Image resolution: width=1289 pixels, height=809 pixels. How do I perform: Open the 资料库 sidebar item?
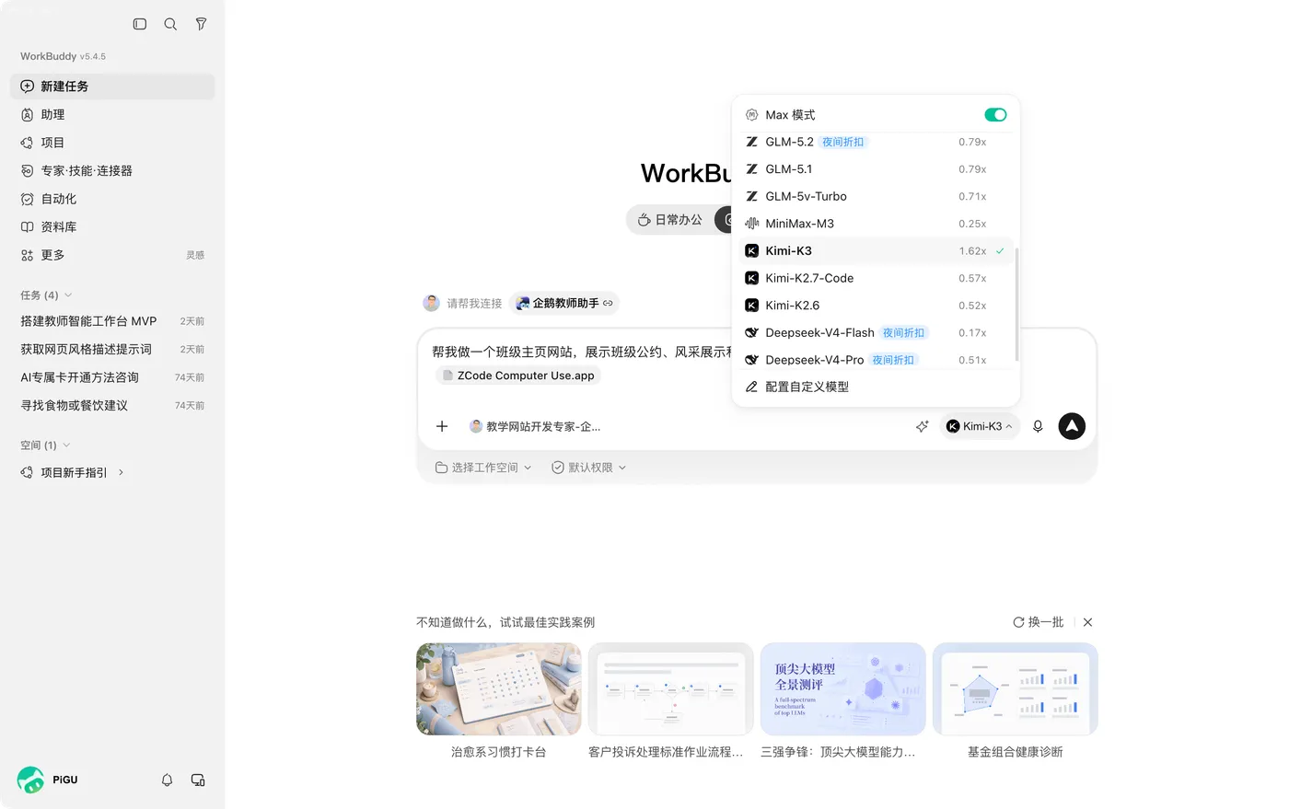point(112,227)
